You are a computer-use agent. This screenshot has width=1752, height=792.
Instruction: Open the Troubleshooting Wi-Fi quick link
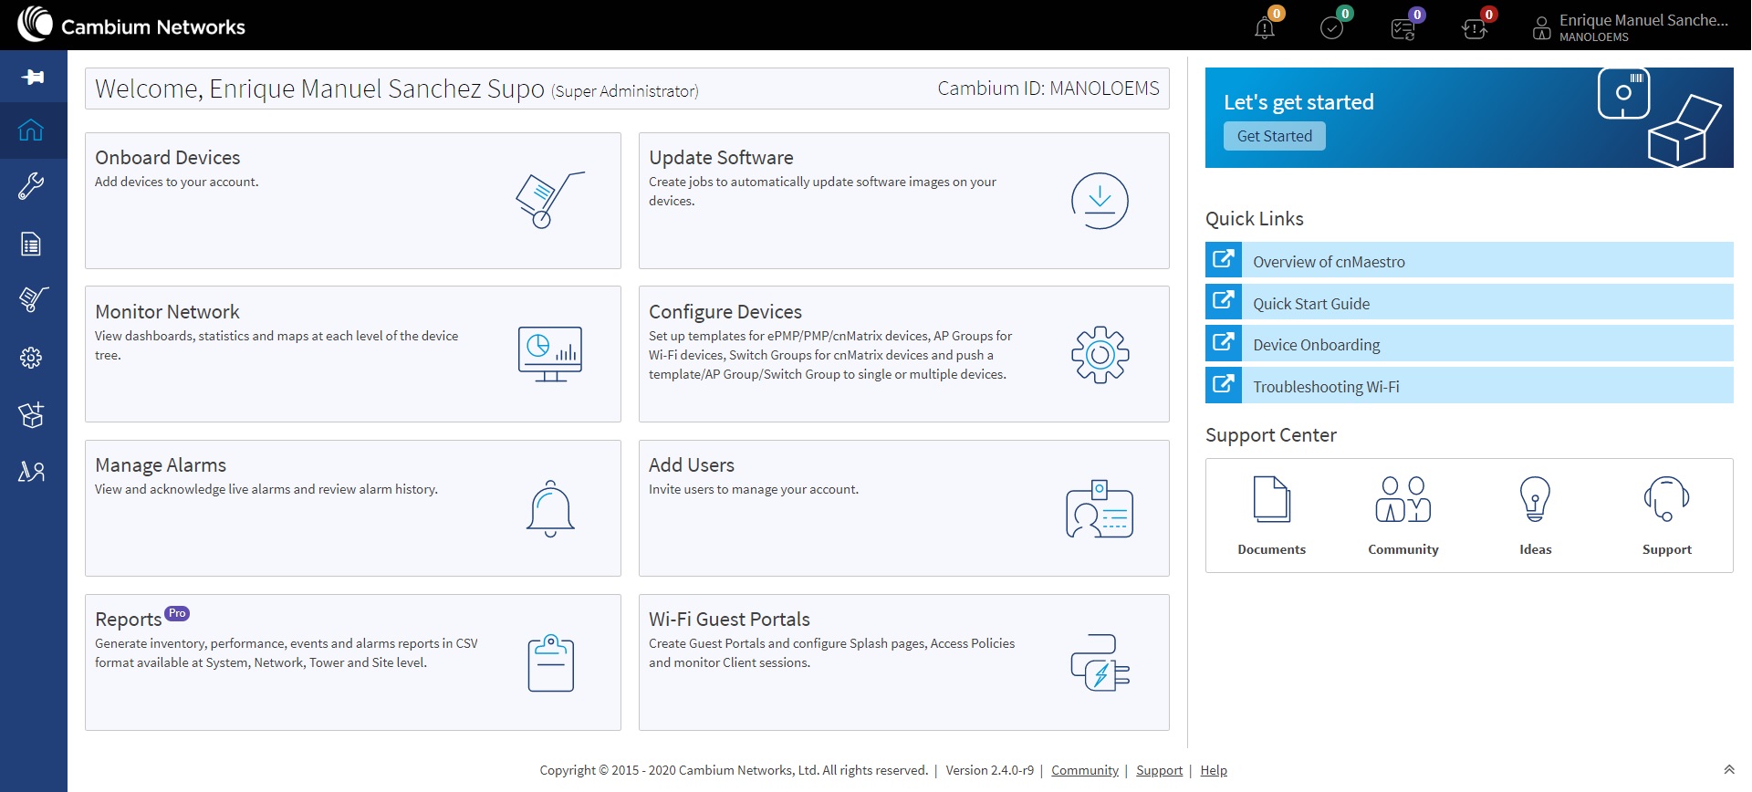1469,384
